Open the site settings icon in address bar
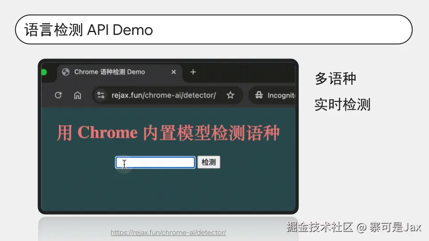This screenshot has height=241, width=429. (101, 95)
